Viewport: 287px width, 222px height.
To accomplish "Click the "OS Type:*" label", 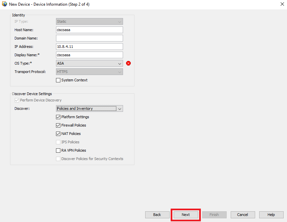I will tap(23, 63).
